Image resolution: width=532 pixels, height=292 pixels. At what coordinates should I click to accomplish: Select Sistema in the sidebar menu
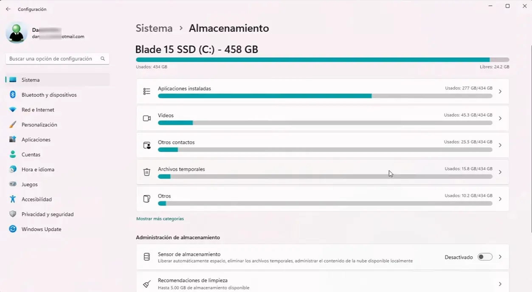point(30,79)
